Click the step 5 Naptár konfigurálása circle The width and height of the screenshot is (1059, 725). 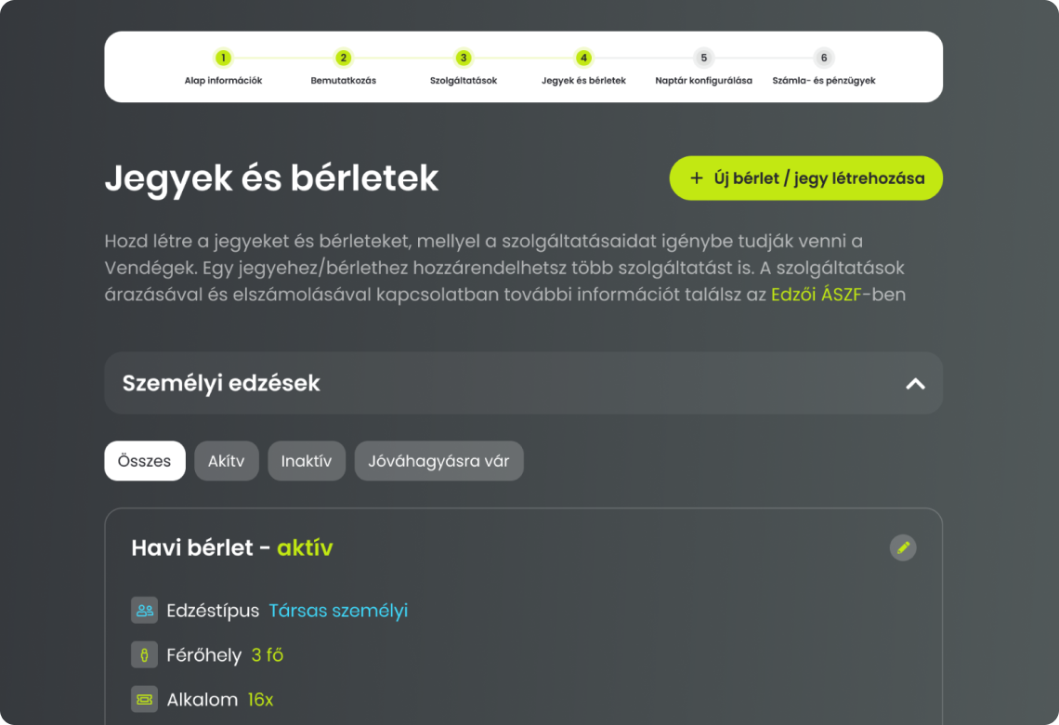(x=703, y=57)
